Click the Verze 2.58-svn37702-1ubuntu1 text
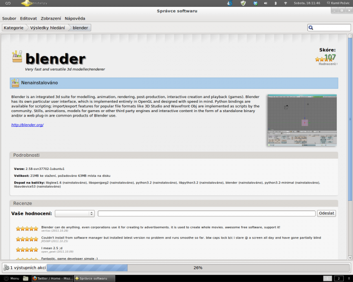The height and width of the screenshot is (282, 353). (39, 168)
